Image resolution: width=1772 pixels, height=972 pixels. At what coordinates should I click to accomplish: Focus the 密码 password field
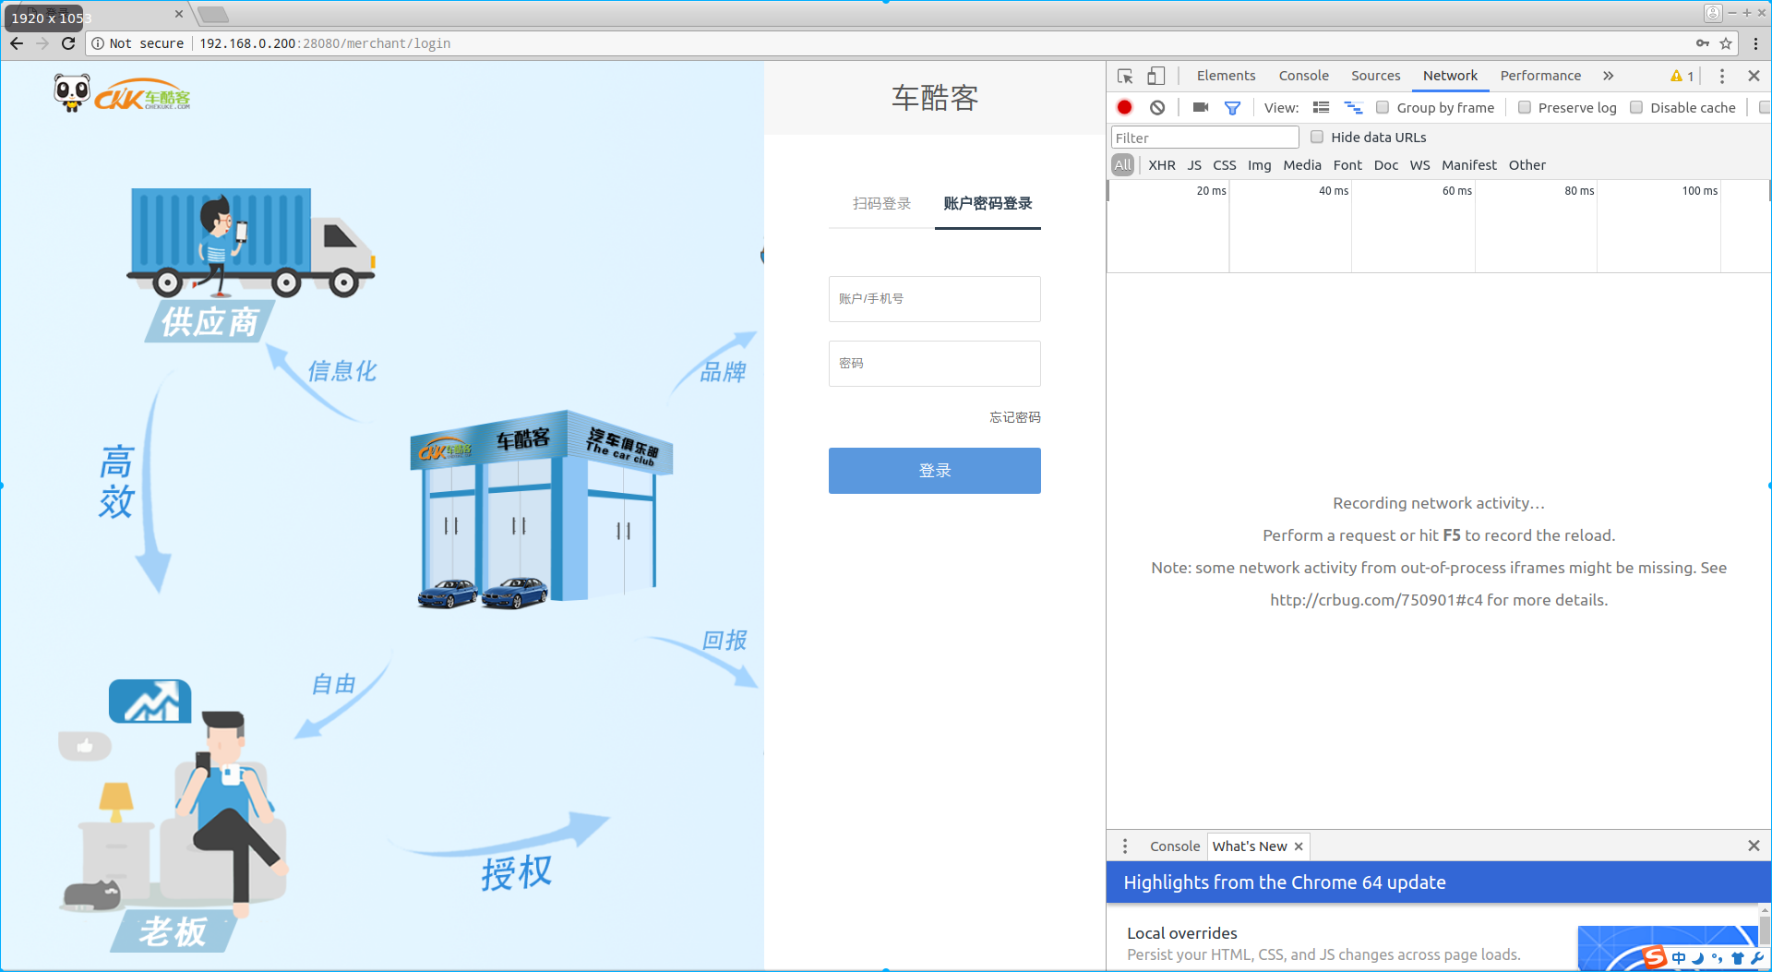click(934, 364)
